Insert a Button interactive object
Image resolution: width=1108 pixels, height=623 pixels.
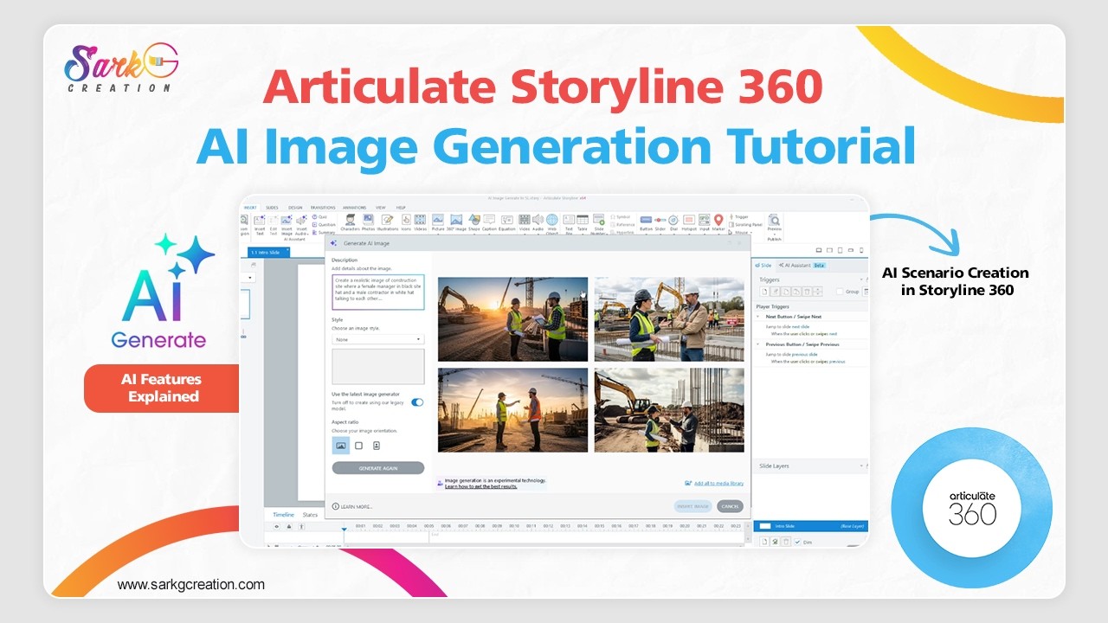tap(646, 220)
